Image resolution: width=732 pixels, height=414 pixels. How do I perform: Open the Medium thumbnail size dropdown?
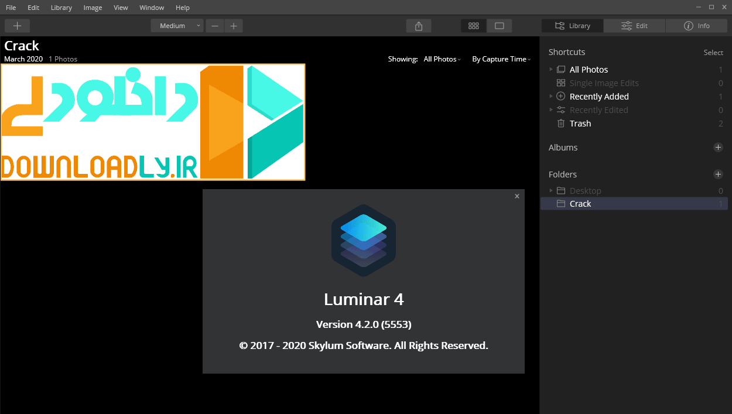pos(177,26)
